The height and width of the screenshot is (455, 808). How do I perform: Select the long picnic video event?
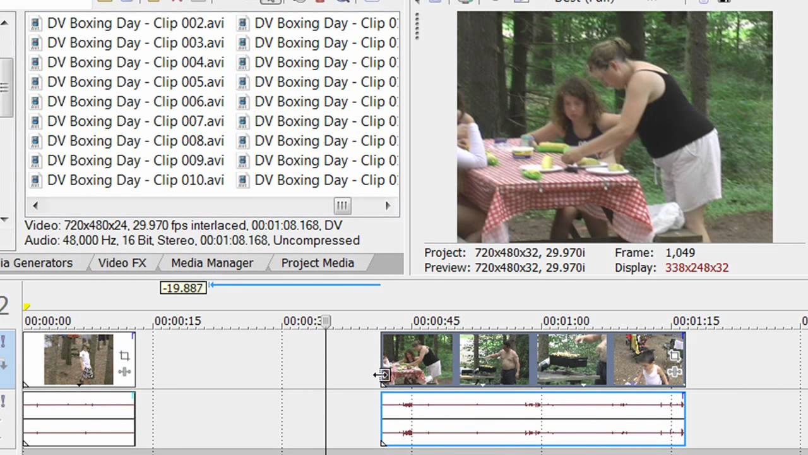(x=533, y=360)
